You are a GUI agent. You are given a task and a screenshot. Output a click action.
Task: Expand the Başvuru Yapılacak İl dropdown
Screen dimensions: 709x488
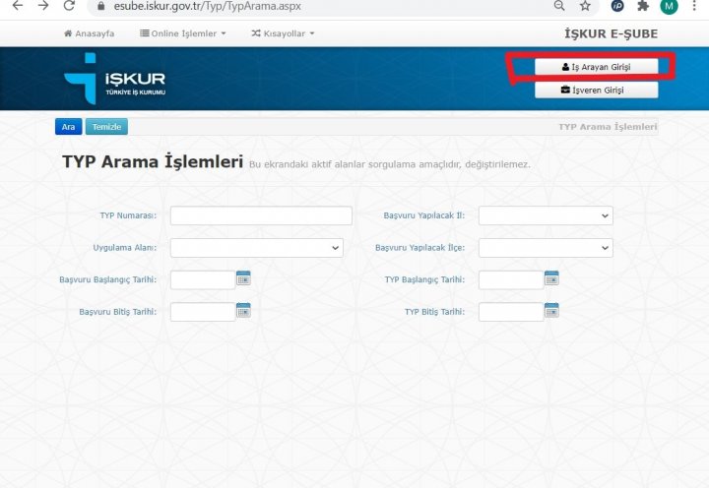tap(546, 215)
